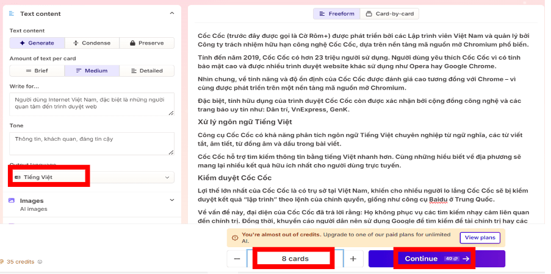
Task: Click the 35 credits coin icon
Action: click(2, 262)
